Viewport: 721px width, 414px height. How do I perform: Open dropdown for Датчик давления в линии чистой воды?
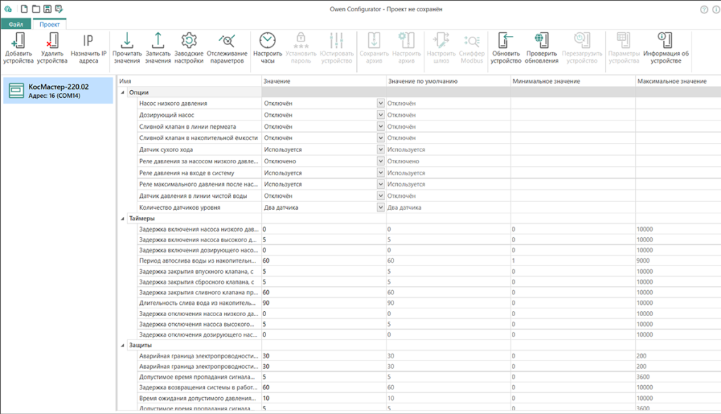pos(380,196)
